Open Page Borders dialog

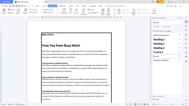point(108,12)
